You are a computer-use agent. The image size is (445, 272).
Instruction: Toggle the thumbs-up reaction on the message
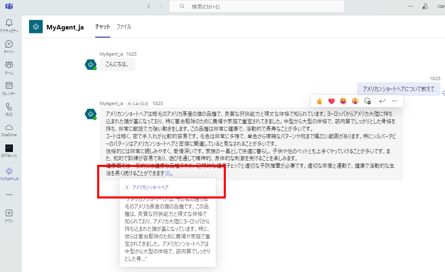click(319, 100)
